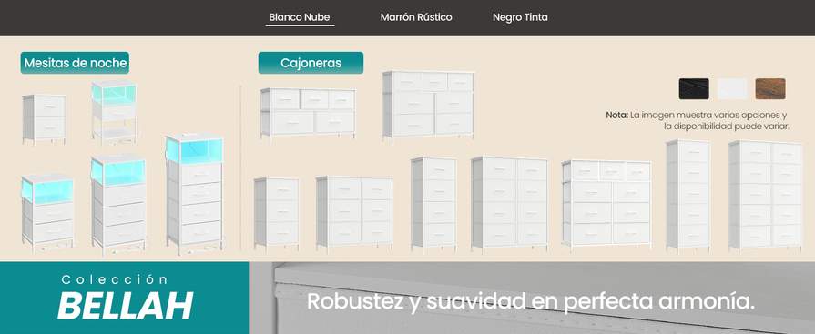This screenshot has height=334, width=815.
Task: Open the Negro Tinta tab
Action: (x=520, y=17)
